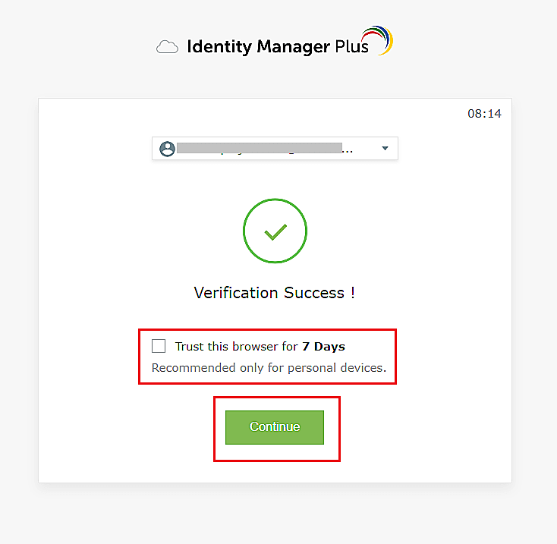Open the masked account email dropdown
This screenshot has height=544, width=557.
[258, 149]
